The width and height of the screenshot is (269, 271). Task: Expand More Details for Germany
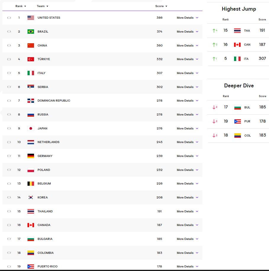(x=187, y=156)
